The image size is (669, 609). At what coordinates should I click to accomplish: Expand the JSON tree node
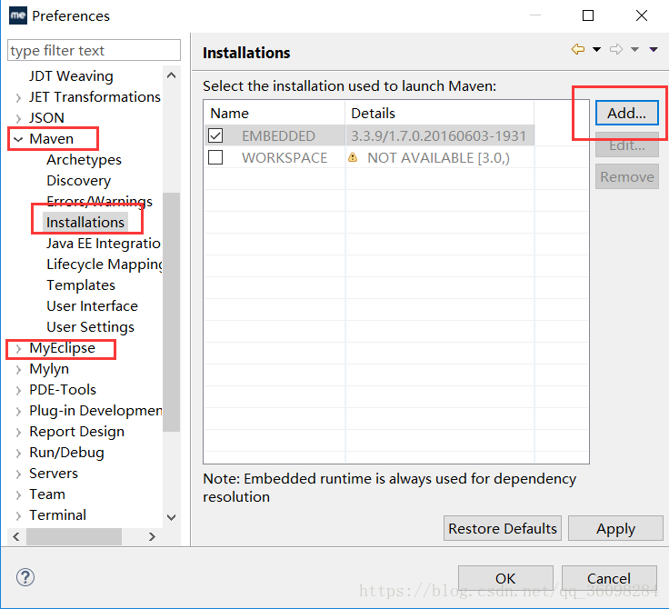18,118
